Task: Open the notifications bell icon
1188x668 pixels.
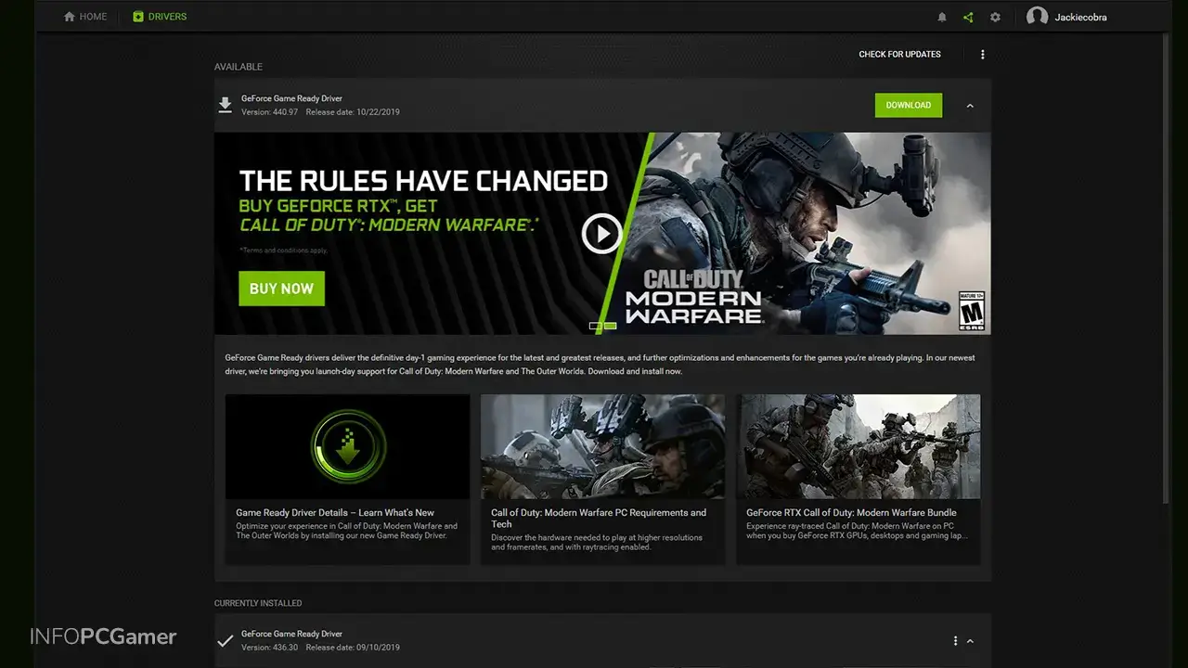Action: pos(942,17)
